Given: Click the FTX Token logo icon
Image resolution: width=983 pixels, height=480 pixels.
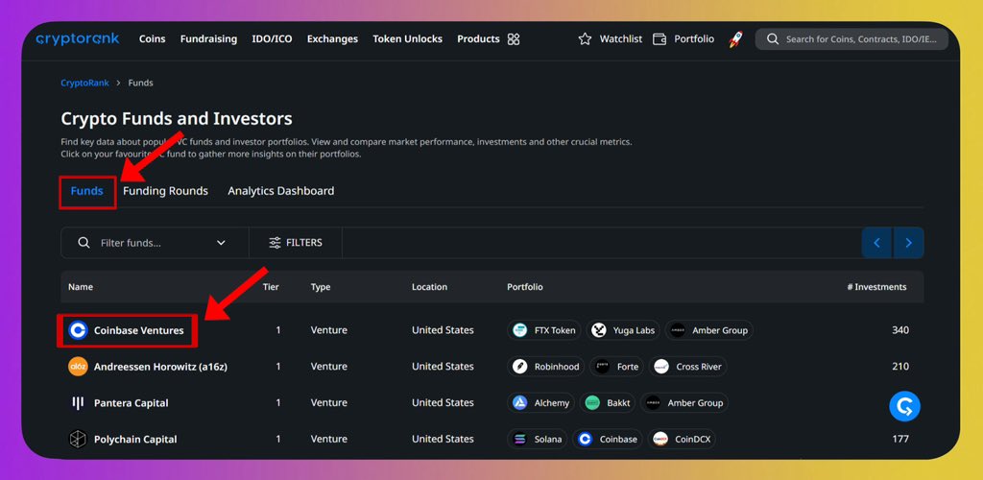Looking at the screenshot, I should point(519,330).
